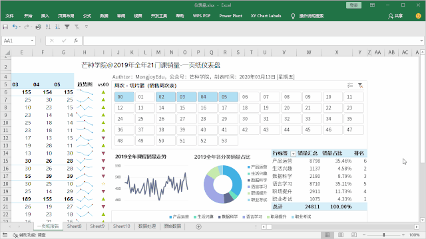Screen dimensions: 426x239
Task: Select week 53 in slicer
Action: [x=228, y=141]
